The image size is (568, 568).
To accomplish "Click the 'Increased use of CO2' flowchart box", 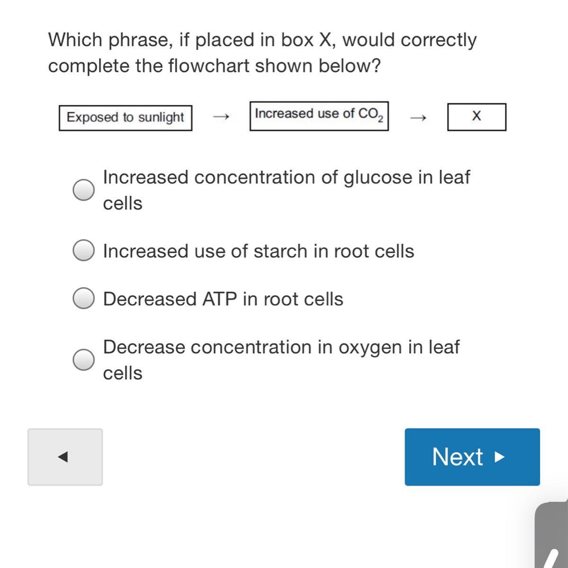I will pos(319,115).
